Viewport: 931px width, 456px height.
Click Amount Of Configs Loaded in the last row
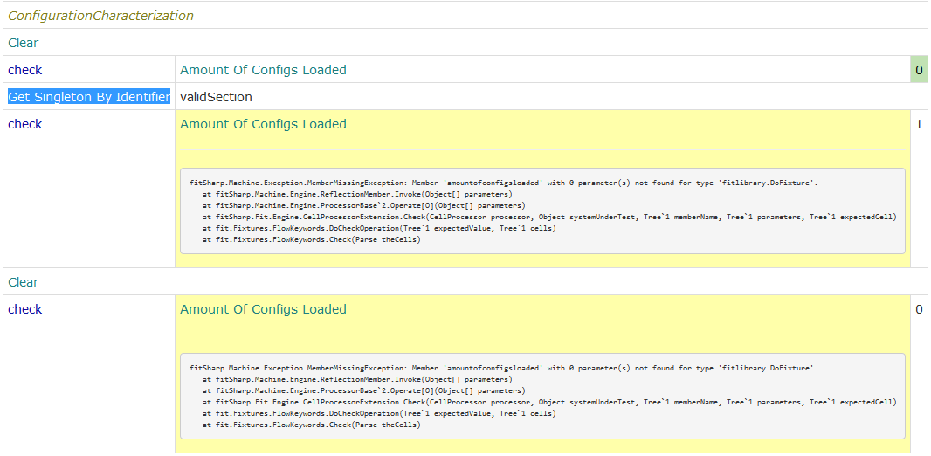pos(263,309)
